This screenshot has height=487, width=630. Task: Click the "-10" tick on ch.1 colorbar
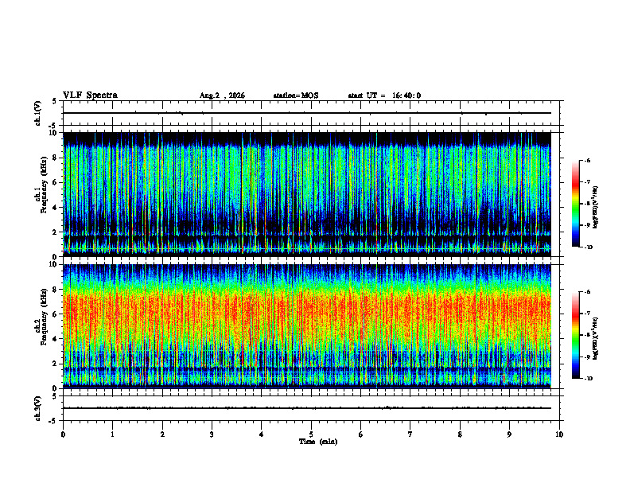[588, 247]
